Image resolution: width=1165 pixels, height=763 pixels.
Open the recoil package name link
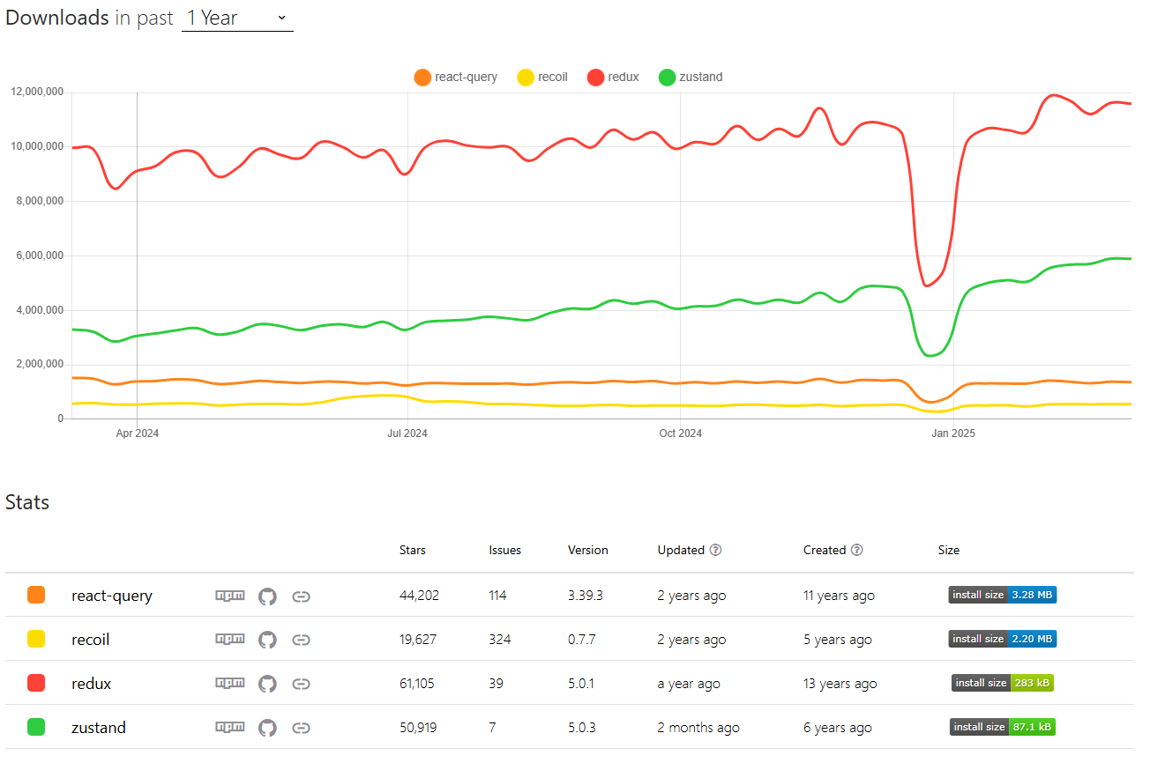91,640
